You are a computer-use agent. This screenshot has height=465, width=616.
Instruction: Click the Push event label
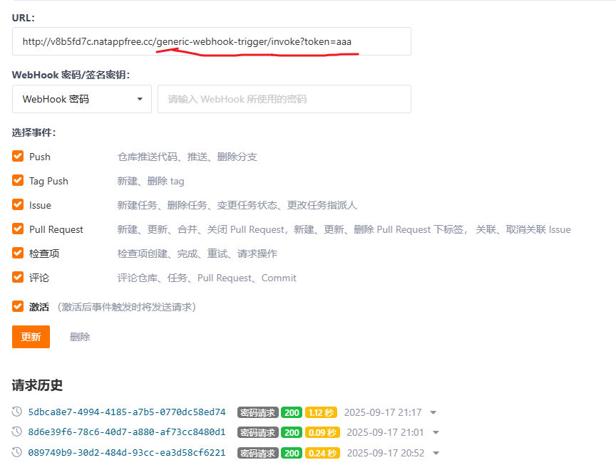click(x=40, y=157)
